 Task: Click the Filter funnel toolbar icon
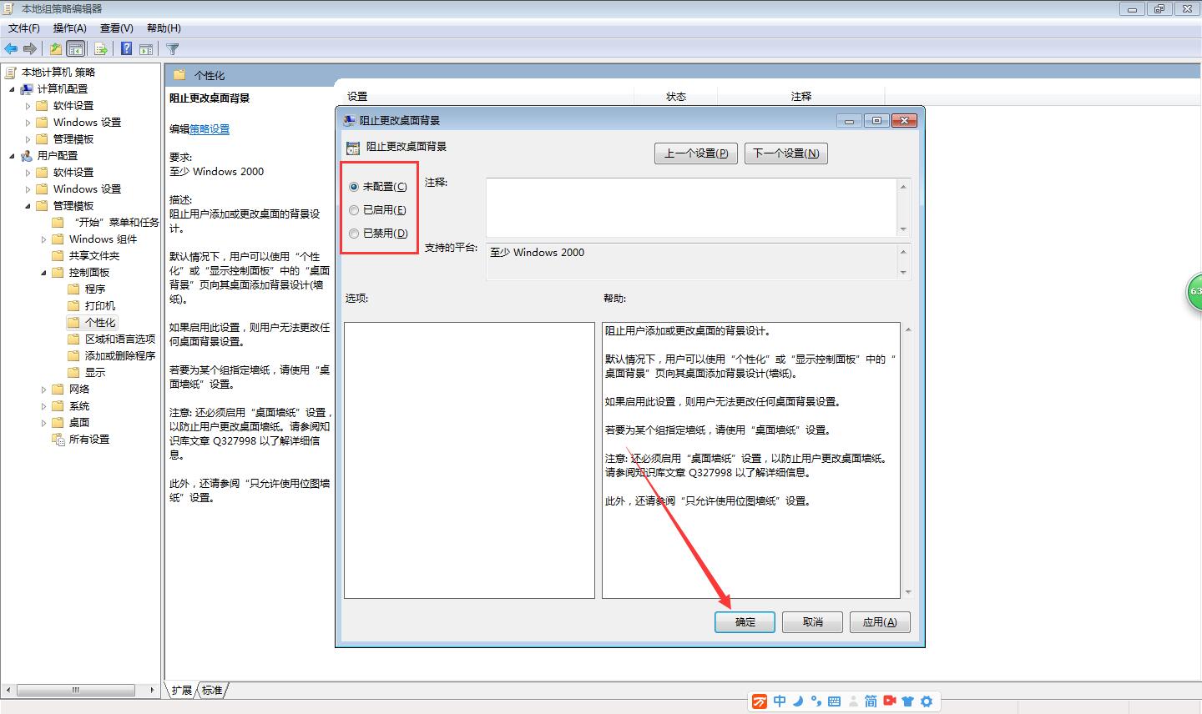pyautogui.click(x=173, y=49)
